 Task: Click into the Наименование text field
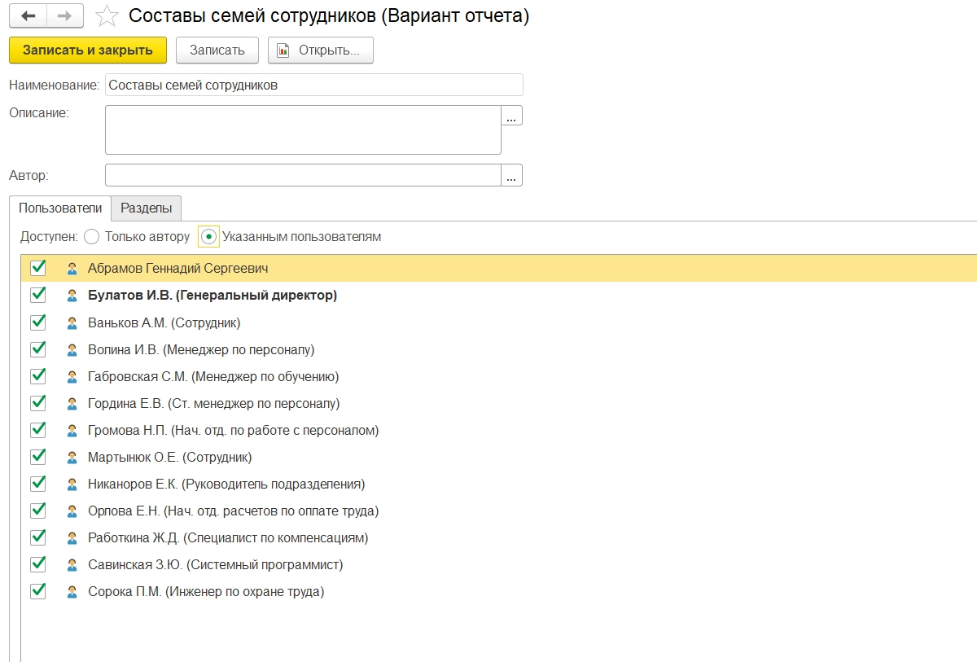[x=313, y=85]
